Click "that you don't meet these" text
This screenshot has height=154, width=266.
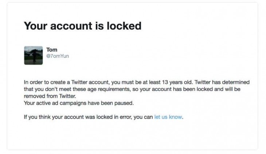[x=53, y=89]
